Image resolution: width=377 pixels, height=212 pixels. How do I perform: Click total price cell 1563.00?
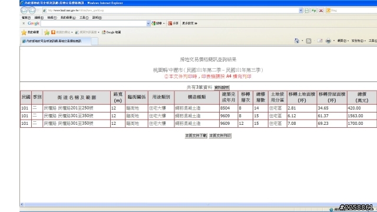[x=362, y=116]
